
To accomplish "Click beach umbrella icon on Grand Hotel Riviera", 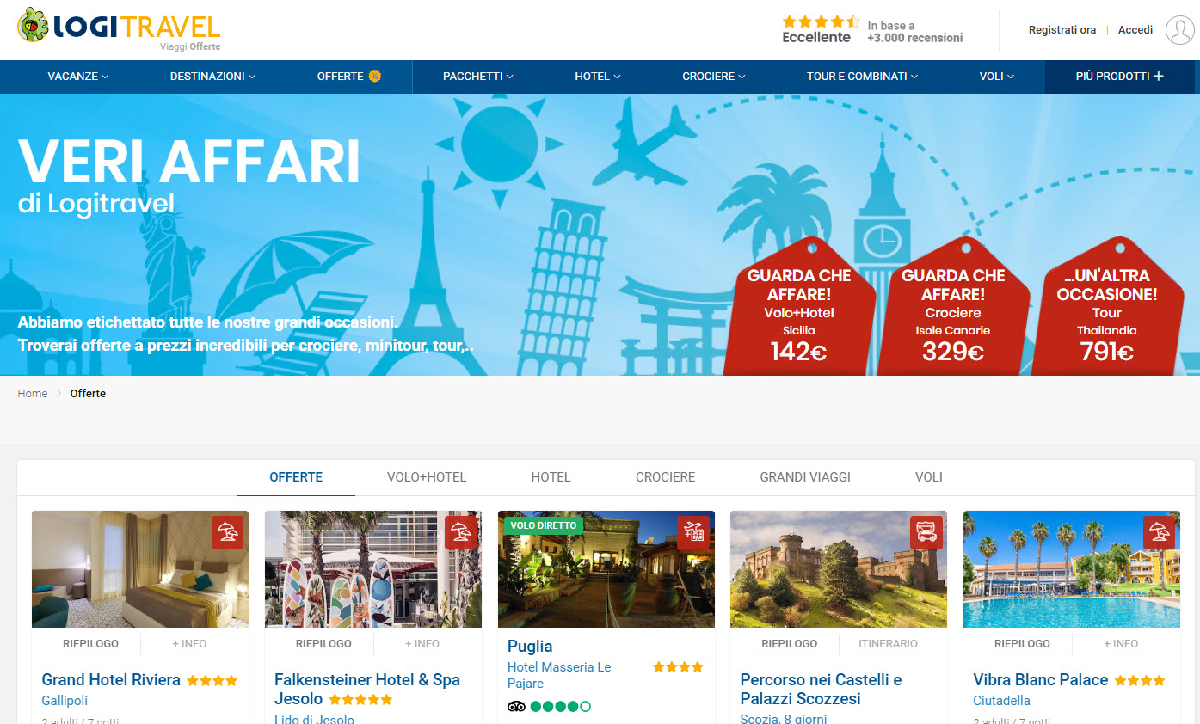I will (x=227, y=533).
